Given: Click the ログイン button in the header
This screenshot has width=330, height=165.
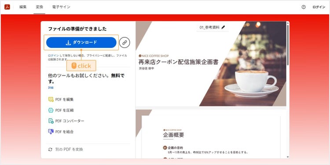Looking at the screenshot, I should point(319,7).
